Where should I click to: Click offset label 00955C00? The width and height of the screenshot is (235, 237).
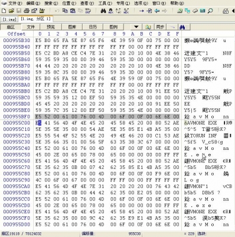[x=17, y=123]
